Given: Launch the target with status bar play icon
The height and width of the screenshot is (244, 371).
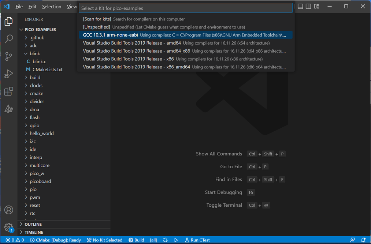Looking at the screenshot, I should (176, 240).
